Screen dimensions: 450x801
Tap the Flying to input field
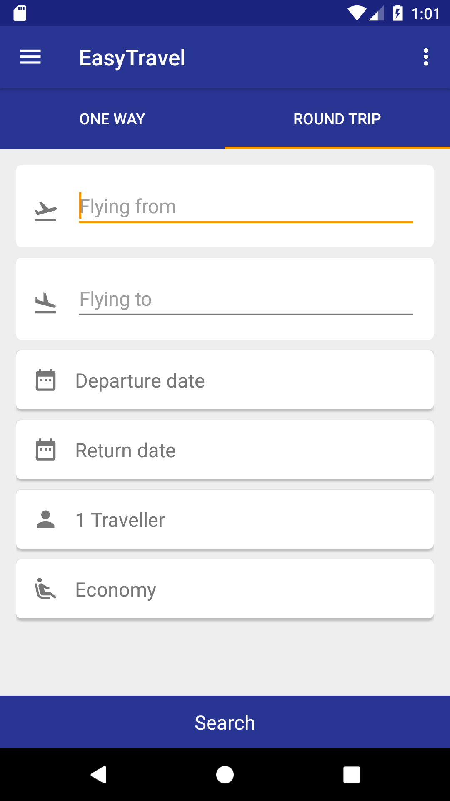[x=246, y=300]
